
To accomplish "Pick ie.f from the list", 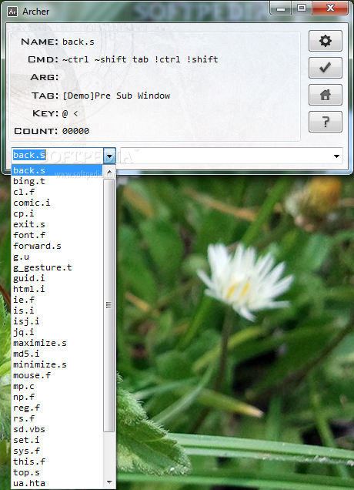I will (57, 300).
